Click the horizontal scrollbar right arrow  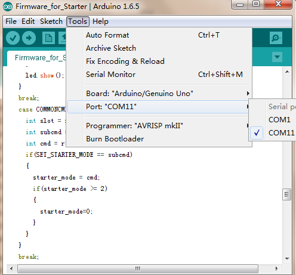[x=277, y=269]
